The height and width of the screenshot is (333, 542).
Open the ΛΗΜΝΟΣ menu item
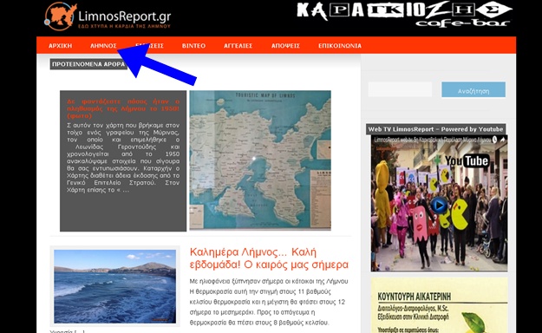(103, 46)
